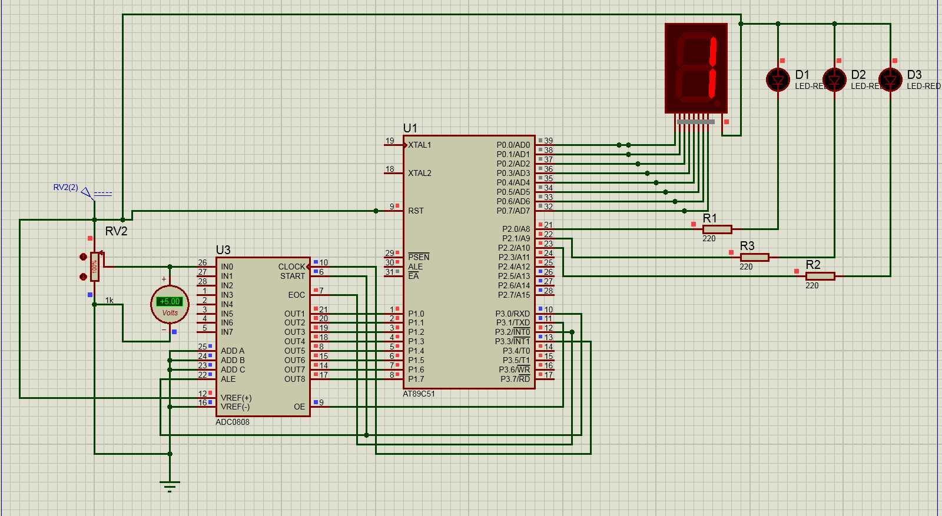Image resolution: width=942 pixels, height=516 pixels.
Task: Click the P1.7 pin label
Action: point(416,379)
